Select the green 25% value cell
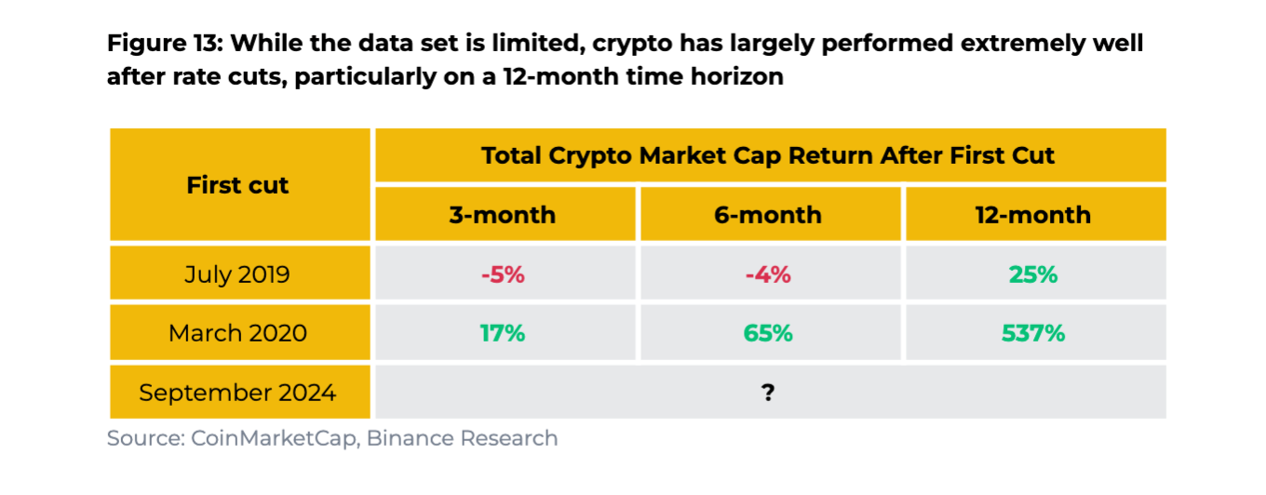Screen dimensions: 1266x495 click(1033, 275)
